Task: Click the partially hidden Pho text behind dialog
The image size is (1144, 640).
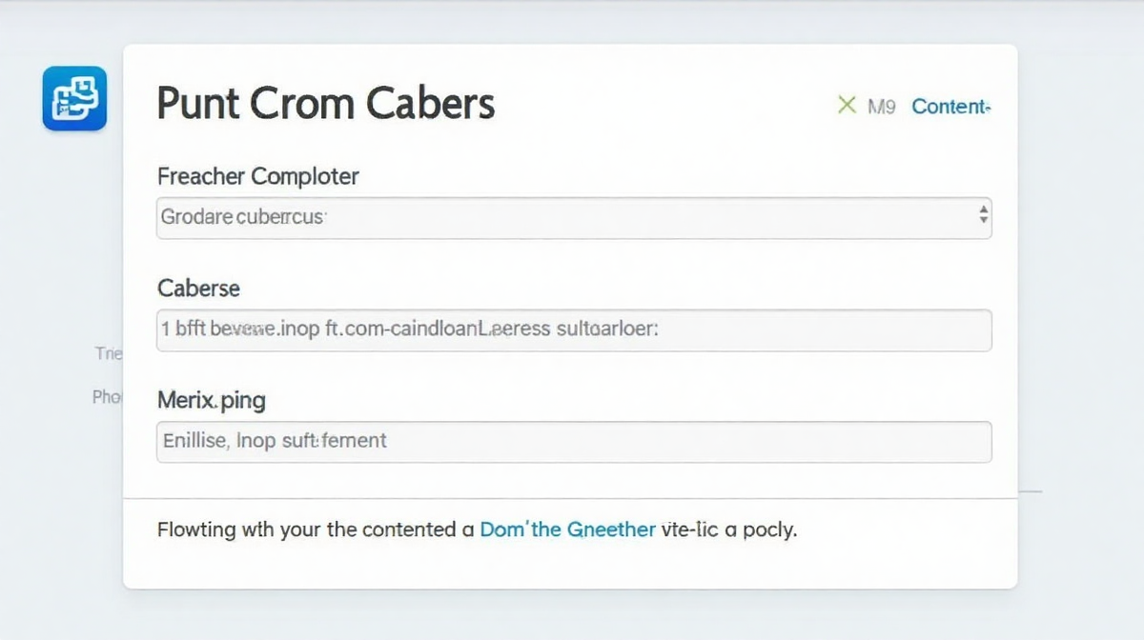Action: [x=107, y=396]
